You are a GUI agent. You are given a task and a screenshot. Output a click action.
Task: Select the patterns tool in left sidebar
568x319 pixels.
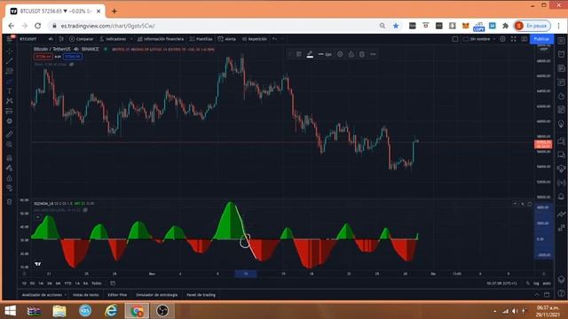10,101
